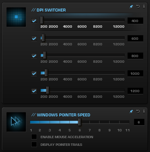Image resolution: width=150 pixels, height=152 pixels.
Task: Click the pointer speed value field showing 6
Action: 139,122
